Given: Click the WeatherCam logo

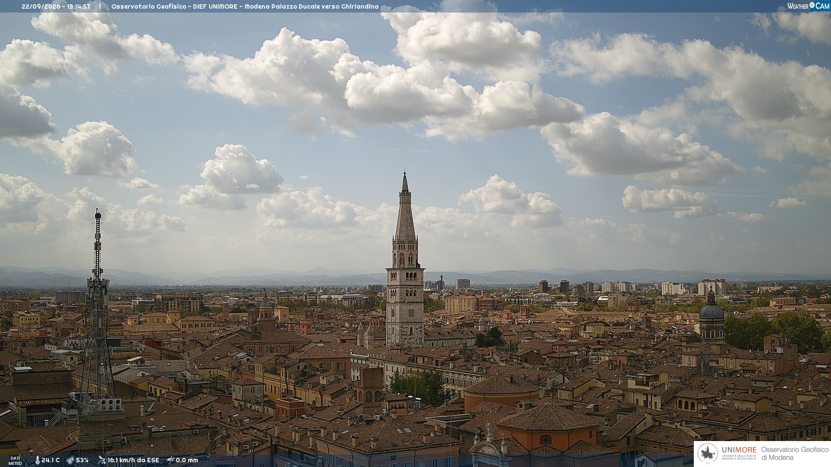Looking at the screenshot, I should 808,6.
